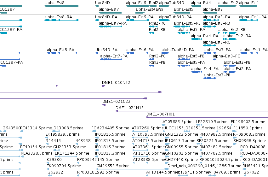Select protein label CG1287-PA

[12, 62]
